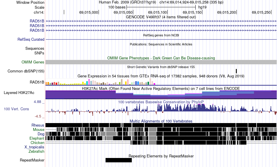Open the OMIM Genes track label
Screen dimensions: 277x167
[33, 62]
